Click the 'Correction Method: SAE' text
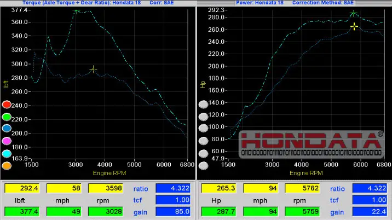The image size is (392, 220). click(x=323, y=3)
